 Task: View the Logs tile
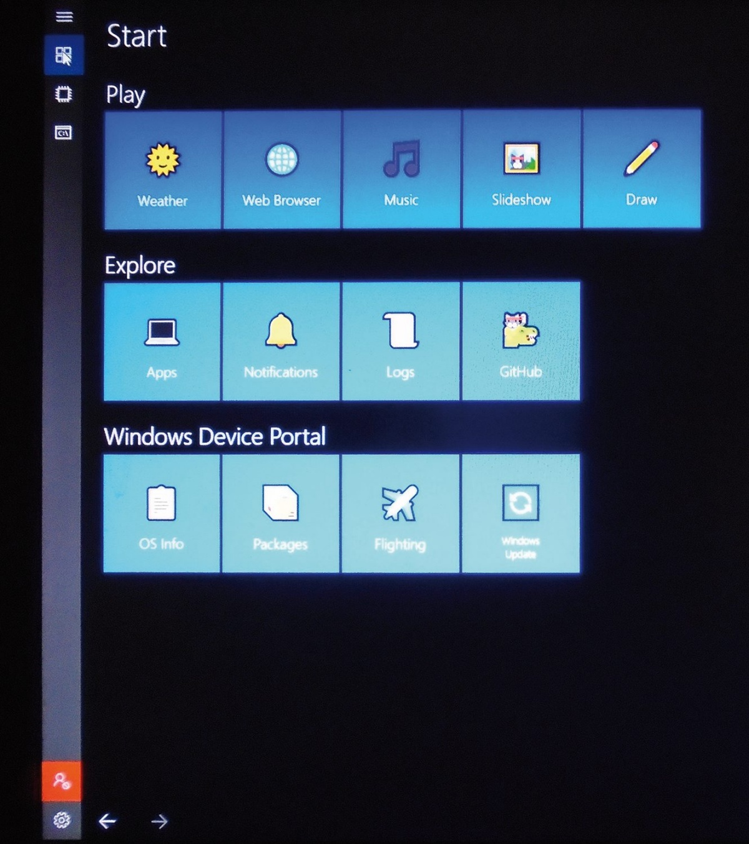pos(401,341)
